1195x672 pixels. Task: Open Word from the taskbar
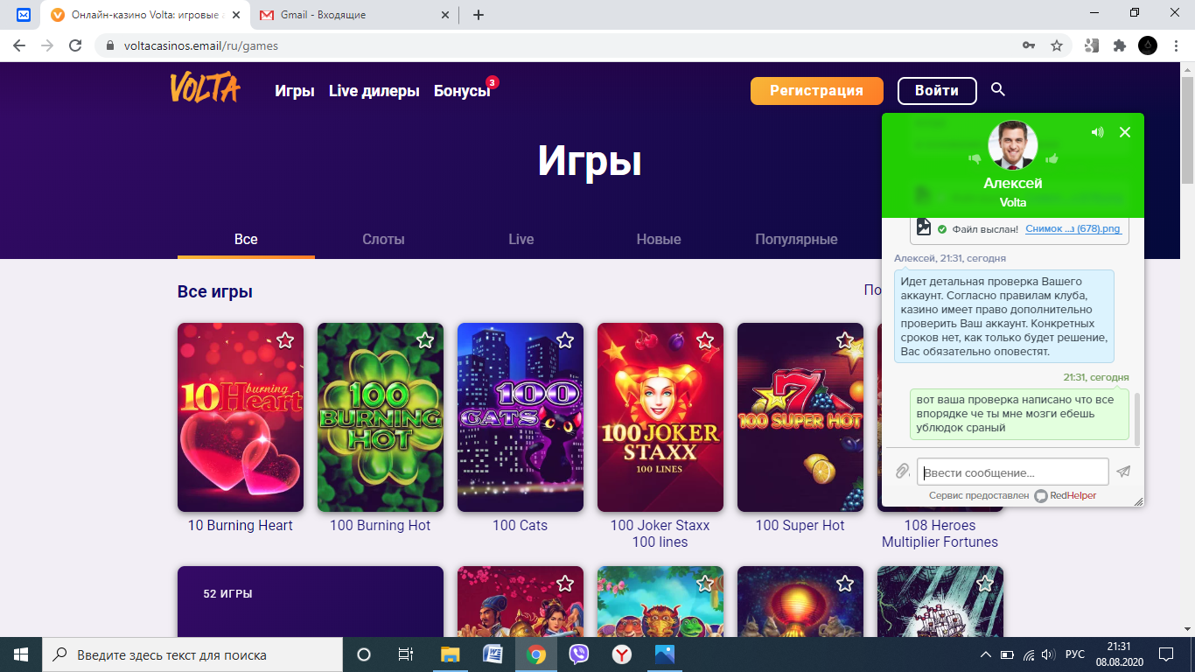pyautogui.click(x=493, y=654)
